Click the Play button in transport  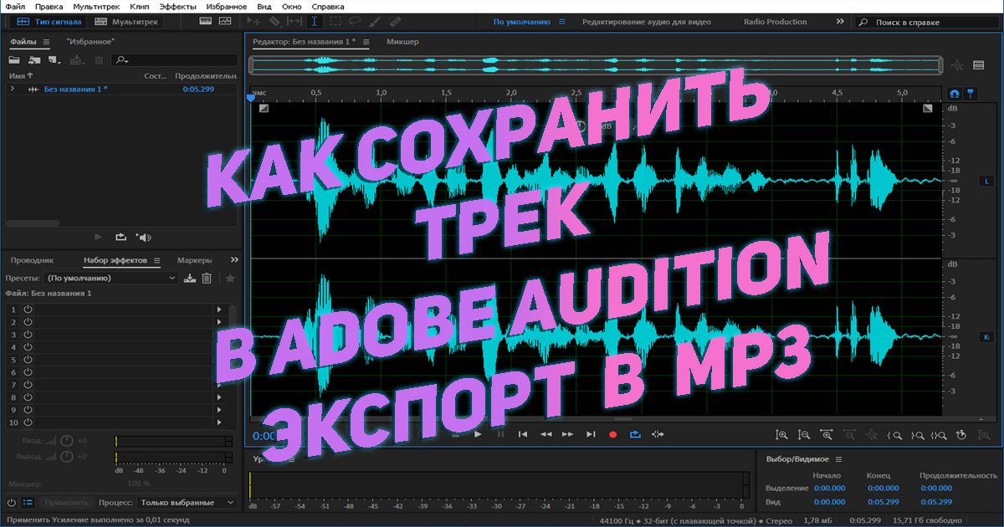point(478,434)
